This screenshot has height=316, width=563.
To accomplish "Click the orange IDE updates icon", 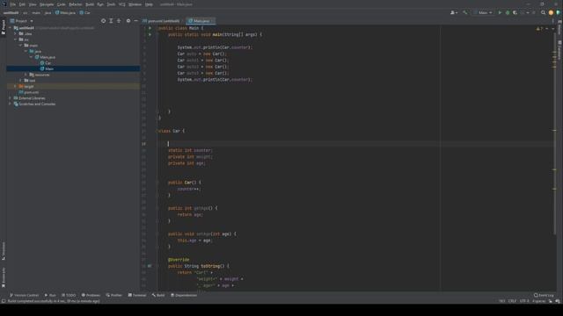I will click(x=551, y=12).
